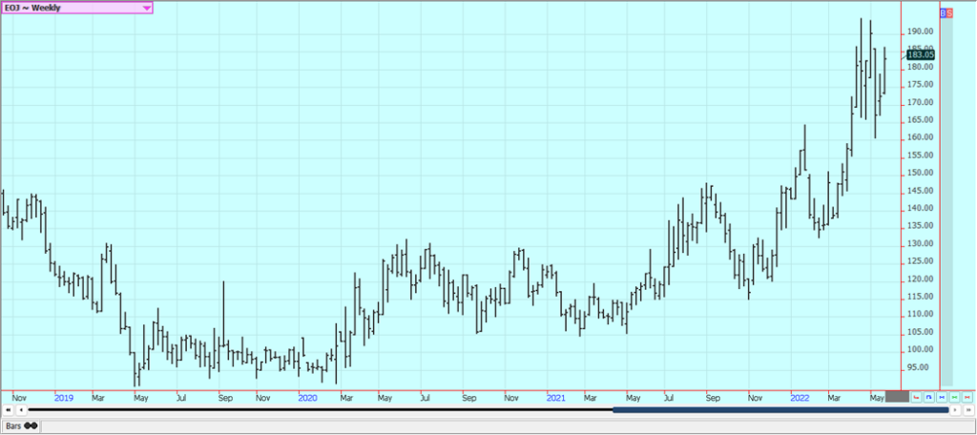Click the blue B buy button
977x435 pixels.
[943, 13]
